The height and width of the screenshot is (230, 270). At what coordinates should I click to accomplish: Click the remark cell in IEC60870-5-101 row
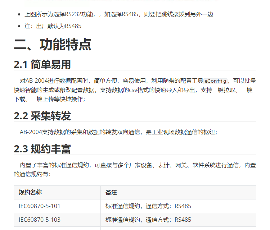coord(178,206)
